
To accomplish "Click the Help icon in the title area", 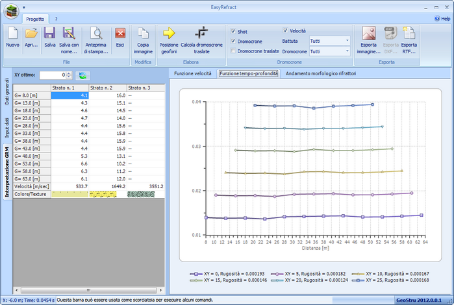I will pyautogui.click(x=437, y=19).
